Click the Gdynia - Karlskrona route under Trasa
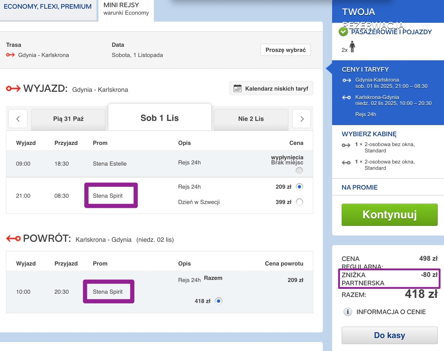This screenshot has height=351, width=444. (x=43, y=55)
